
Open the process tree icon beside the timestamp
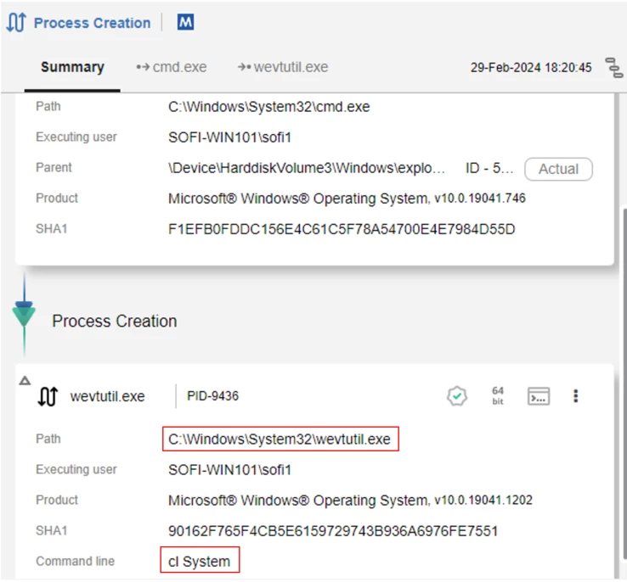(x=613, y=68)
